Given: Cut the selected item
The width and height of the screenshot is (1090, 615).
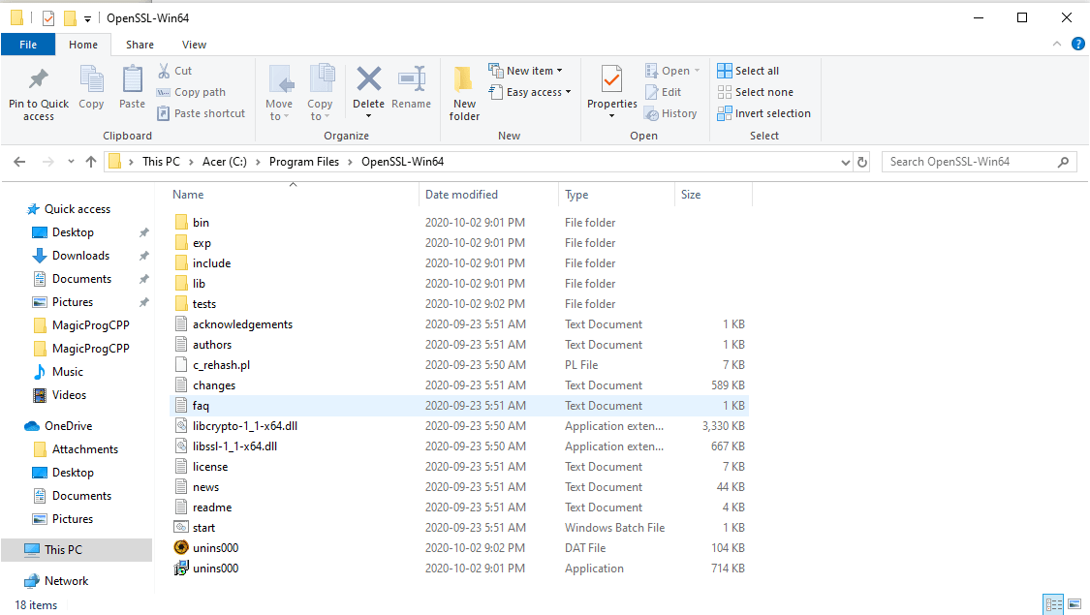Looking at the screenshot, I should (x=174, y=71).
